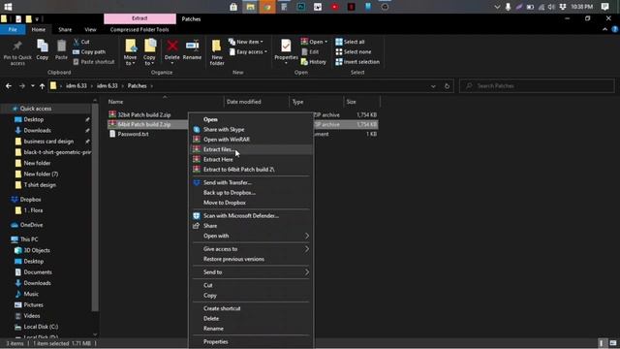Open Compressed Folder Tools tab
This screenshot has width=620, height=349.
click(x=139, y=30)
